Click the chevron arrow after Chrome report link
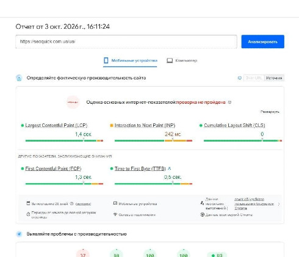This screenshot has height=257, width=299. 279,204
